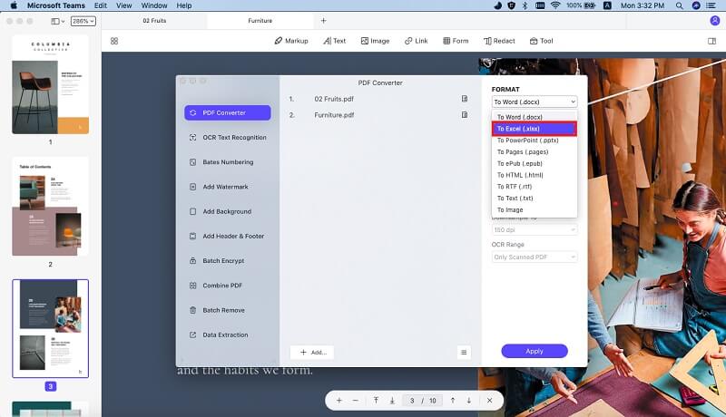
Task: Choose To Pages (.pages) option
Action: tap(535, 151)
